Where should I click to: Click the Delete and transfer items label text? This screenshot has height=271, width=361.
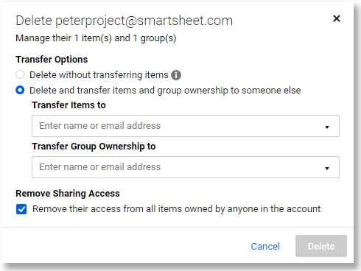pyautogui.click(x=165, y=91)
